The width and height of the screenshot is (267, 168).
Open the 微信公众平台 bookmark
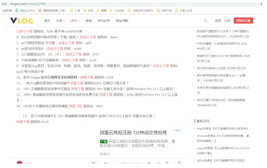pos(25,11)
